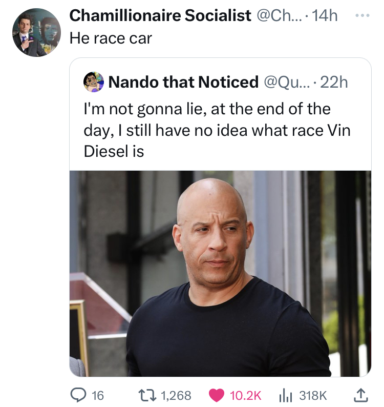Image resolution: width=384 pixels, height=407 pixels.
Task: Click Nando that Noticed display name
Action: pos(183,82)
